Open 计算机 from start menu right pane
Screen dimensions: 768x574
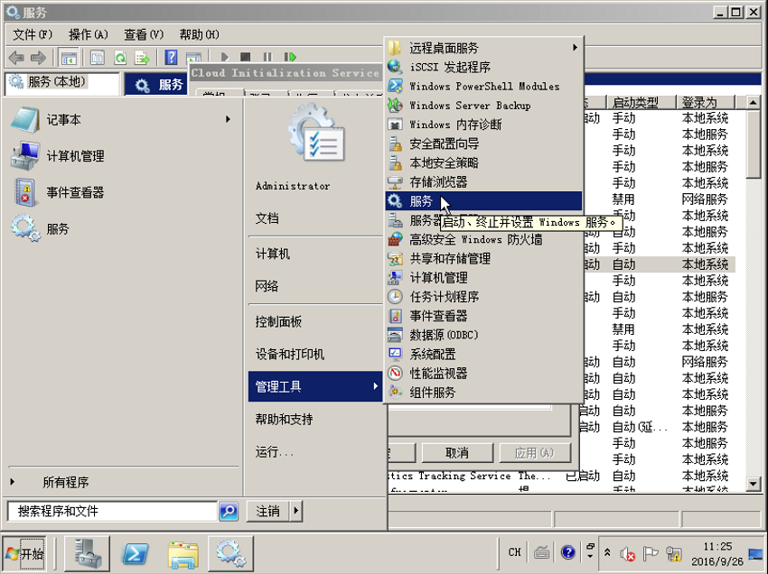tap(273, 254)
